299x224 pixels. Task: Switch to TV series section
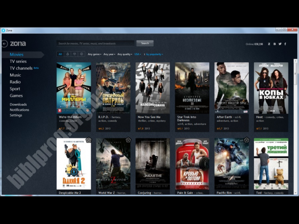[x=18, y=61]
